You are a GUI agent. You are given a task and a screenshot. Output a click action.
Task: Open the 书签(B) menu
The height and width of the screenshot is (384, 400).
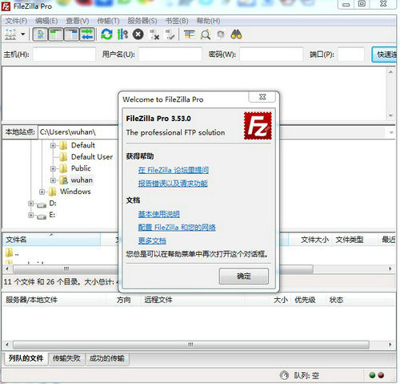[x=177, y=21]
